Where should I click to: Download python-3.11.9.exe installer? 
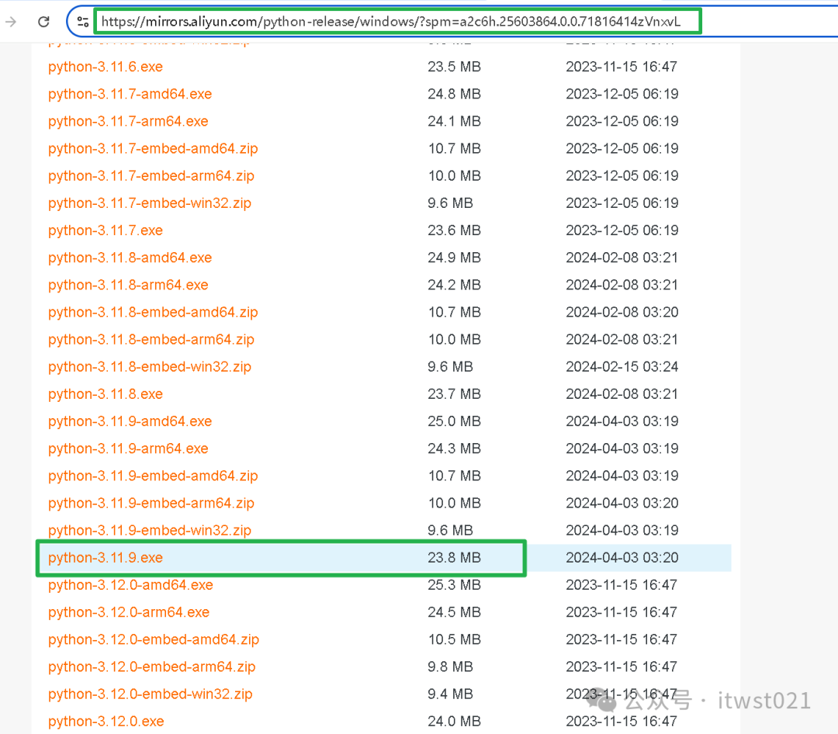(x=106, y=558)
